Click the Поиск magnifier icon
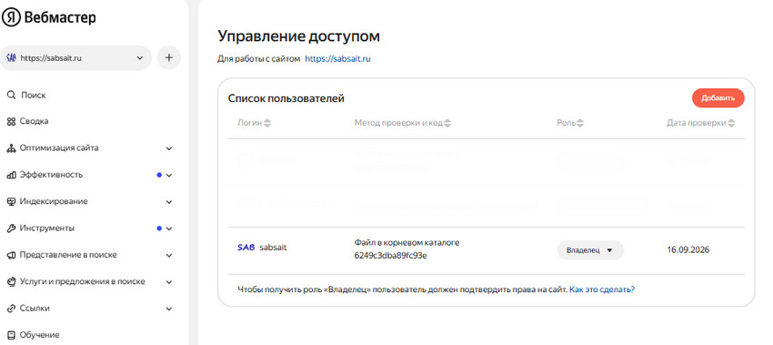Viewport: 773px width, 345px height. click(x=11, y=95)
